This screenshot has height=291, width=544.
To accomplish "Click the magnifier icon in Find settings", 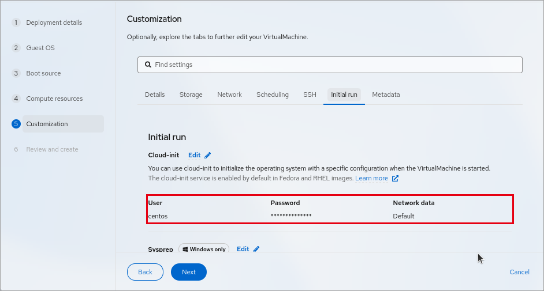I will click(148, 65).
